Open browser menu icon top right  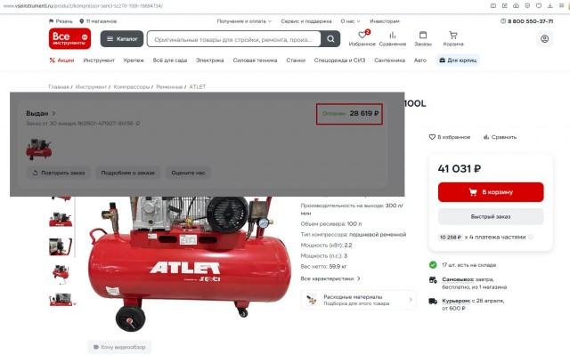point(562,6)
